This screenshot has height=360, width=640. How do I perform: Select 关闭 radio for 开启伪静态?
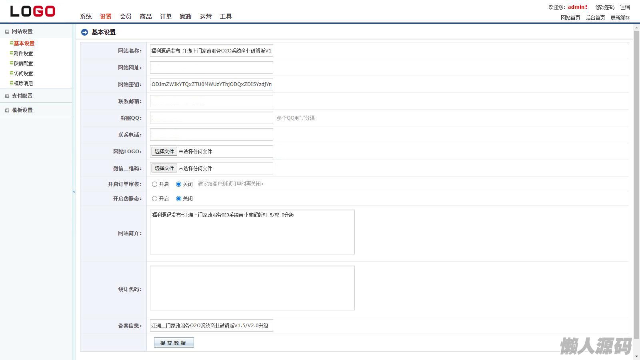[x=178, y=199]
